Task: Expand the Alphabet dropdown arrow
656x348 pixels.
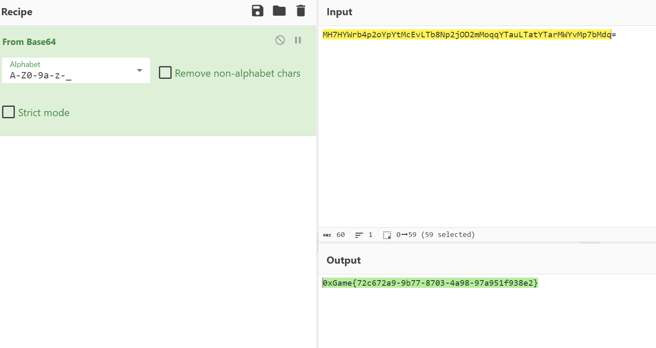Action: coord(139,70)
